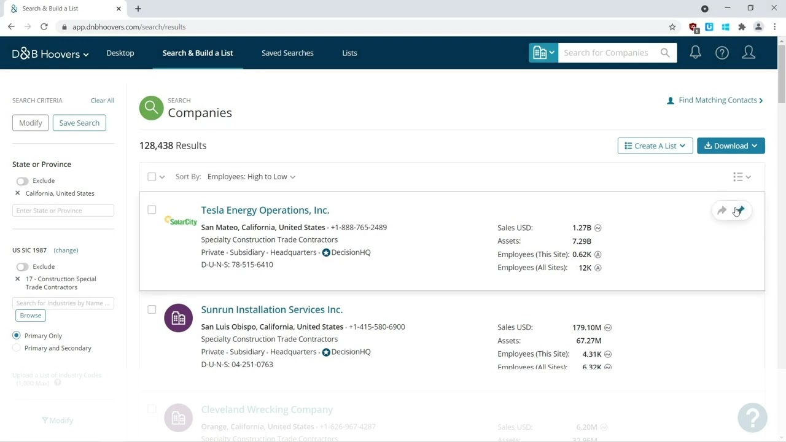786x442 pixels.
Task: Click the SolarCity logo thumbnail
Action: pos(181,222)
